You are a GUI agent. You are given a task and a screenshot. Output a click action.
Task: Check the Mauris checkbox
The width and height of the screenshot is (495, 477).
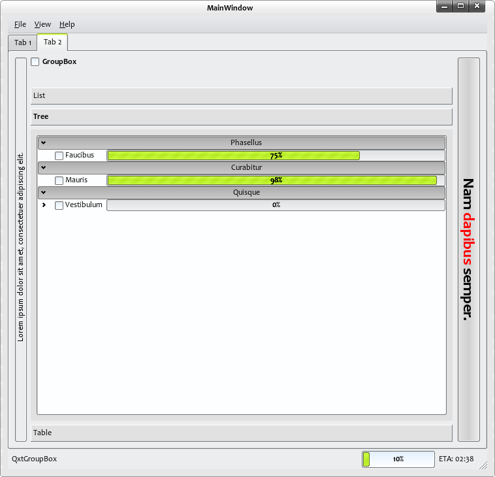(x=59, y=180)
